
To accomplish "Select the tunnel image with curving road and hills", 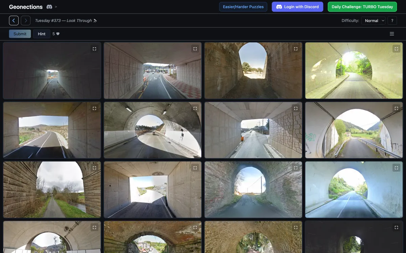I will 52,130.
